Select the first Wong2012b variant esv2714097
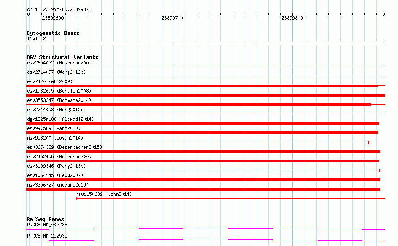 pyautogui.click(x=56, y=72)
